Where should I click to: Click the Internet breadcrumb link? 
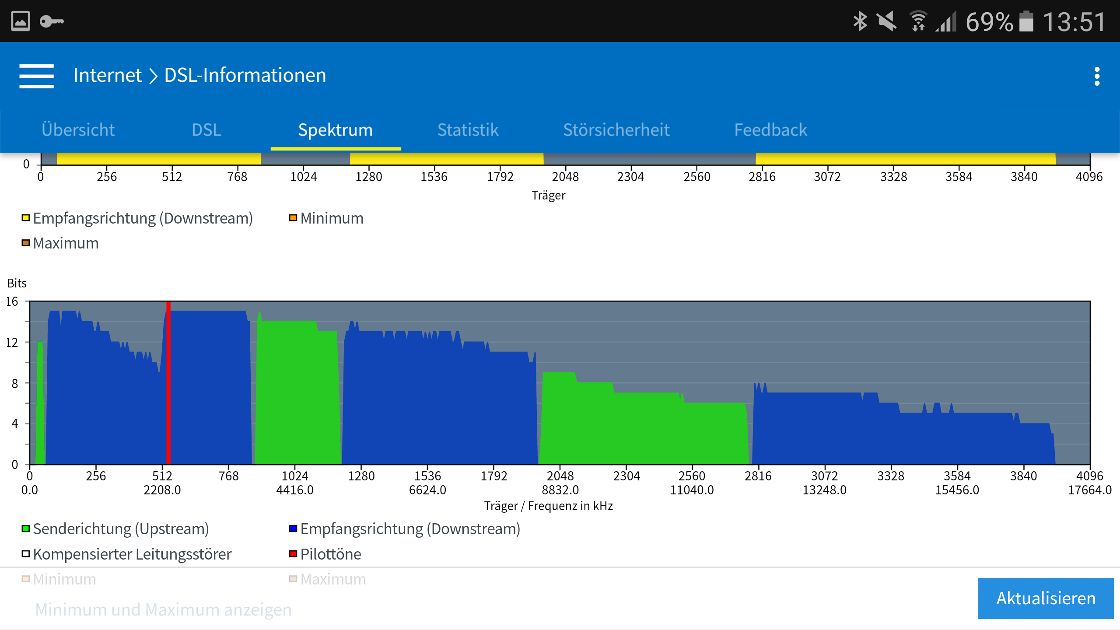pyautogui.click(x=107, y=75)
